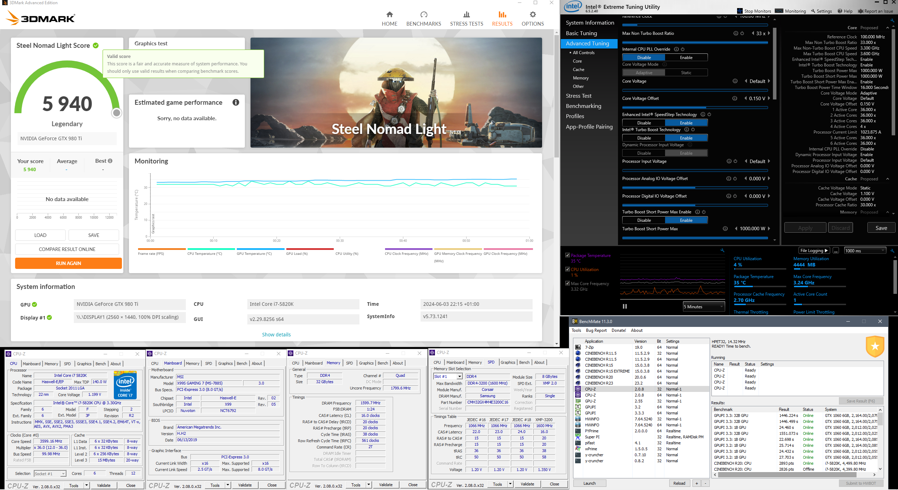Click the info icon next to Best score
This screenshot has width=898, height=490.
point(110,161)
